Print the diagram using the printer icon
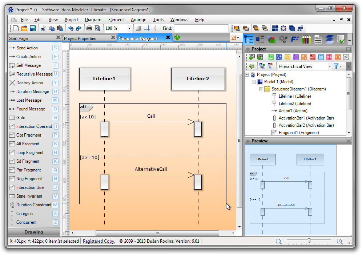This screenshot has height=255, width=362. pos(89,28)
